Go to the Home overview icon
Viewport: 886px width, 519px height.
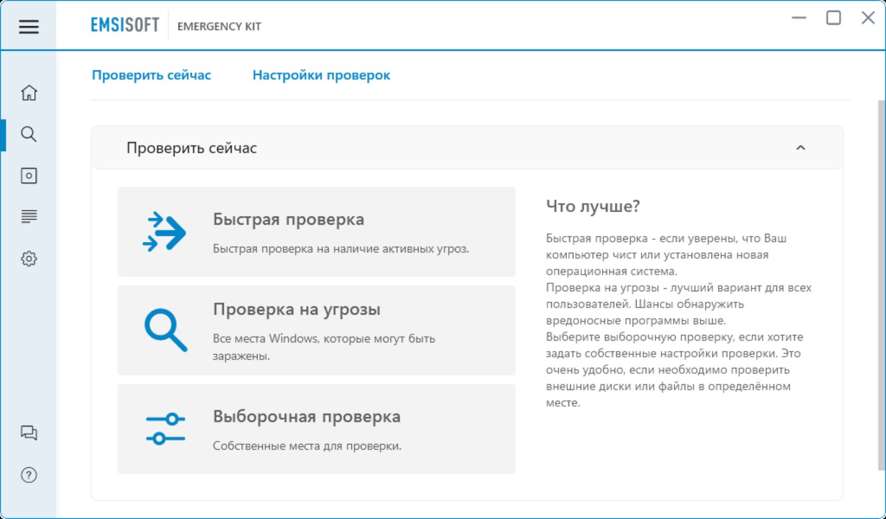tap(29, 93)
